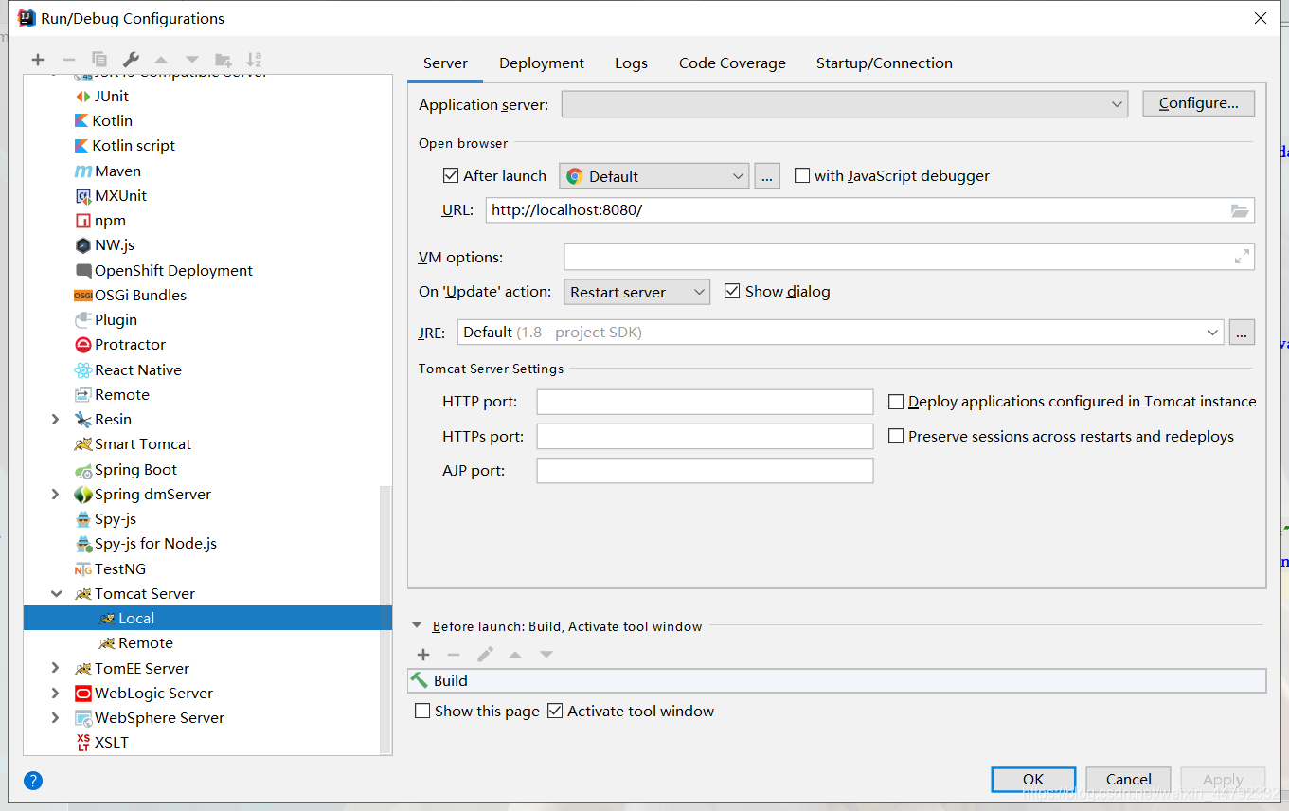The width and height of the screenshot is (1289, 811).
Task: Click the OSGi Bundles icon
Action: click(83, 295)
